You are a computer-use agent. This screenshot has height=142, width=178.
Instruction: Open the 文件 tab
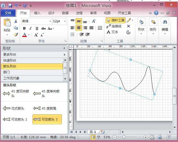(x=8, y=13)
